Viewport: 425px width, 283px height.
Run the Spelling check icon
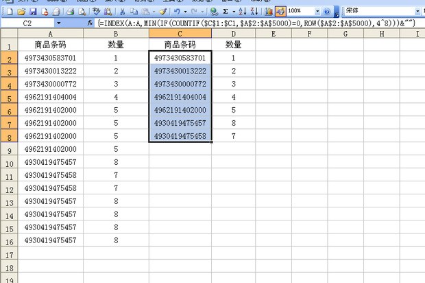pyautogui.click(x=96, y=12)
